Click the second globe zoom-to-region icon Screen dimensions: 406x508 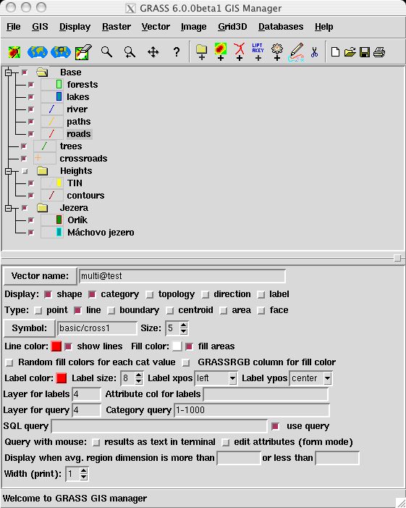pyautogui.click(x=61, y=52)
